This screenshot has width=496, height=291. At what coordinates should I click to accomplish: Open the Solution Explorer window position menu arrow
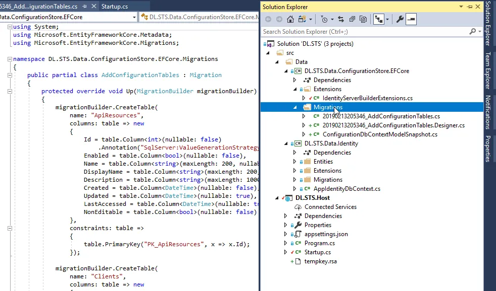461,7
